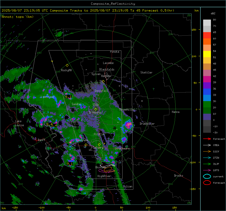Pick the gold 51 dBZ swatch

(207, 60)
